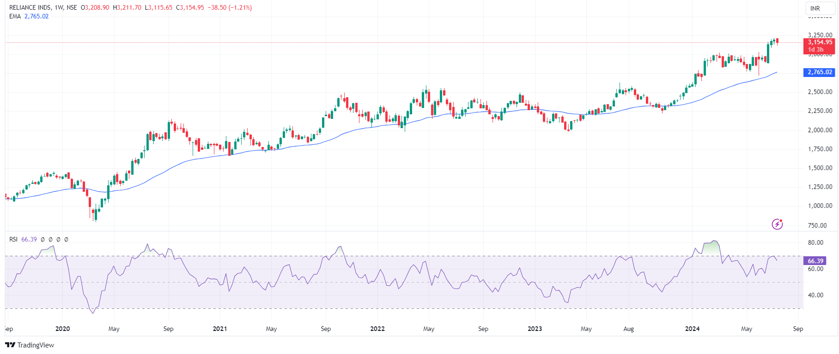Click the Aug label on time axis
This screenshot has width=839, height=354.
(628, 329)
